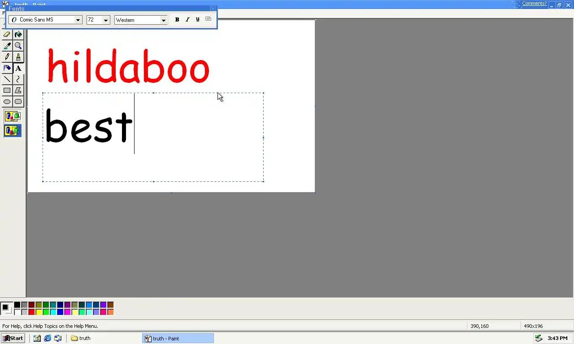Pick the orange color swatch
The width and height of the screenshot is (574, 344).
pyautogui.click(x=110, y=312)
